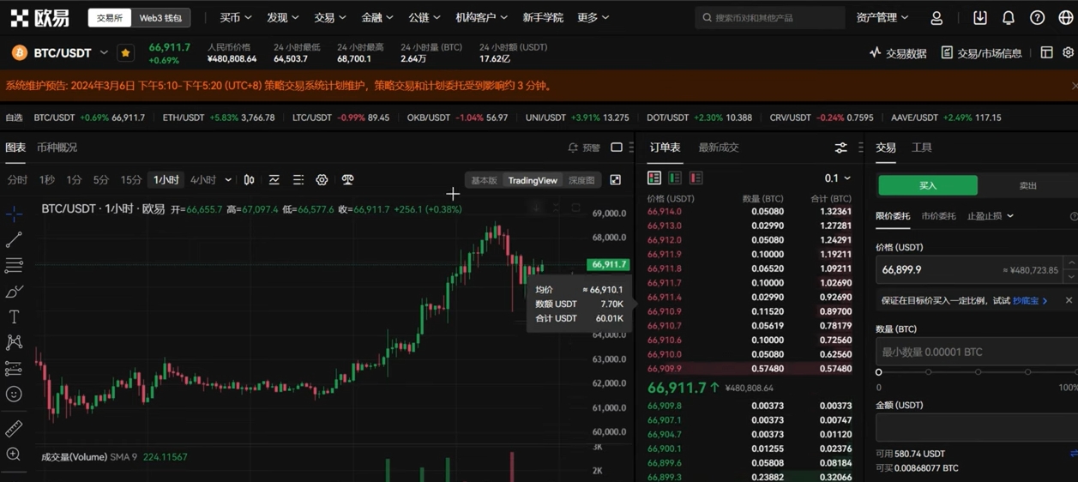This screenshot has height=482, width=1078.
Task: Click the globe language icon
Action: pyautogui.click(x=1066, y=17)
